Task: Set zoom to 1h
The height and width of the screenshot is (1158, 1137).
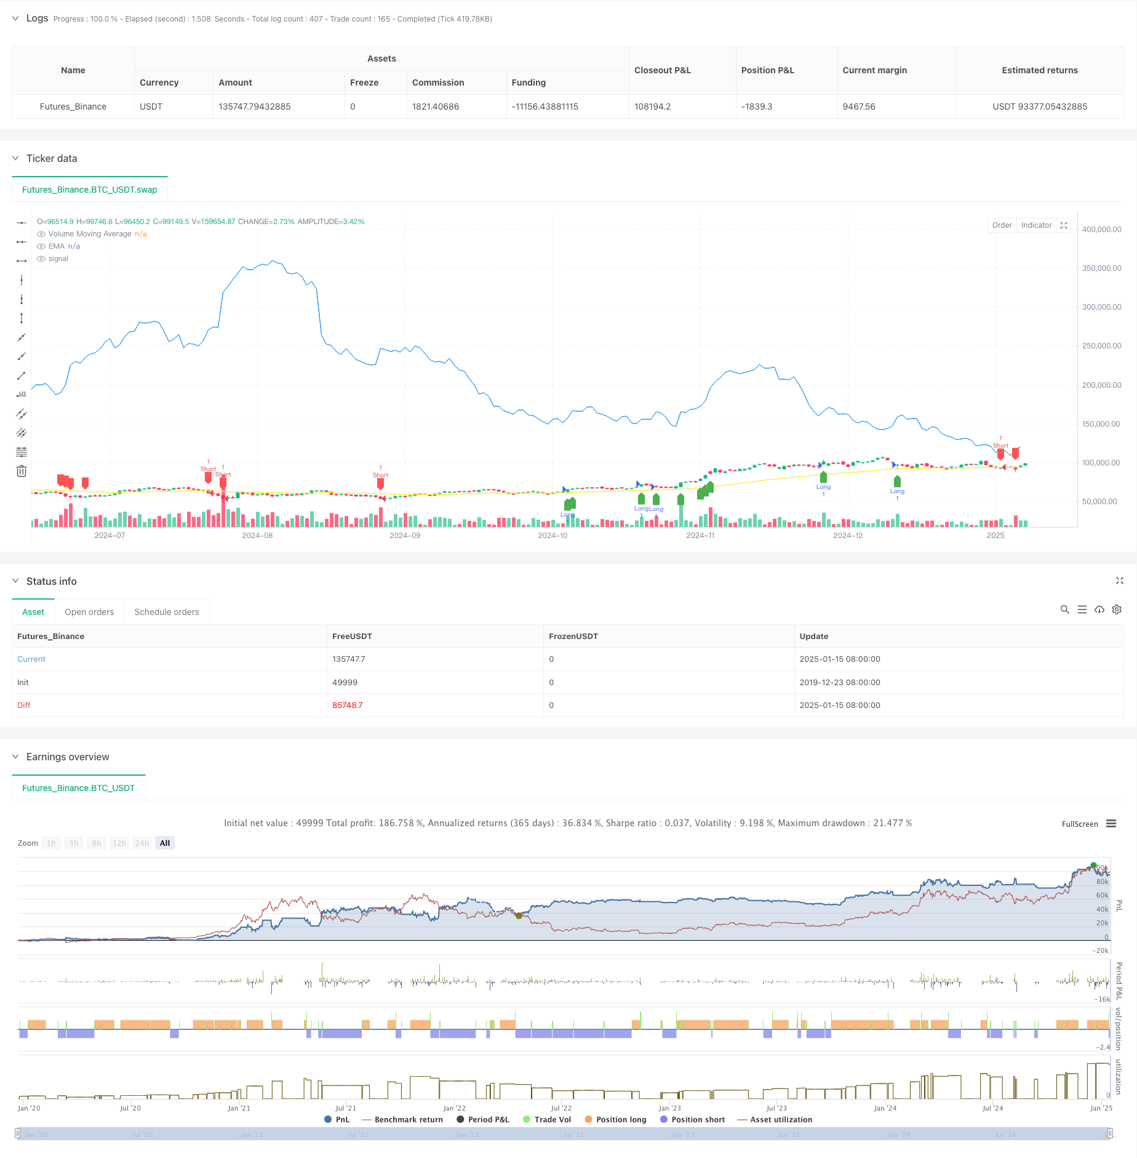Action: [x=51, y=843]
